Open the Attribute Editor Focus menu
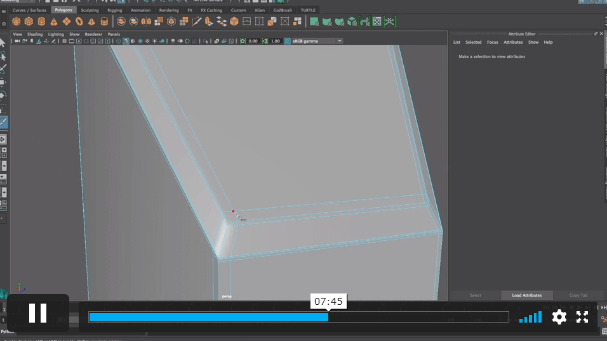Image resolution: width=607 pixels, height=341 pixels. point(492,42)
